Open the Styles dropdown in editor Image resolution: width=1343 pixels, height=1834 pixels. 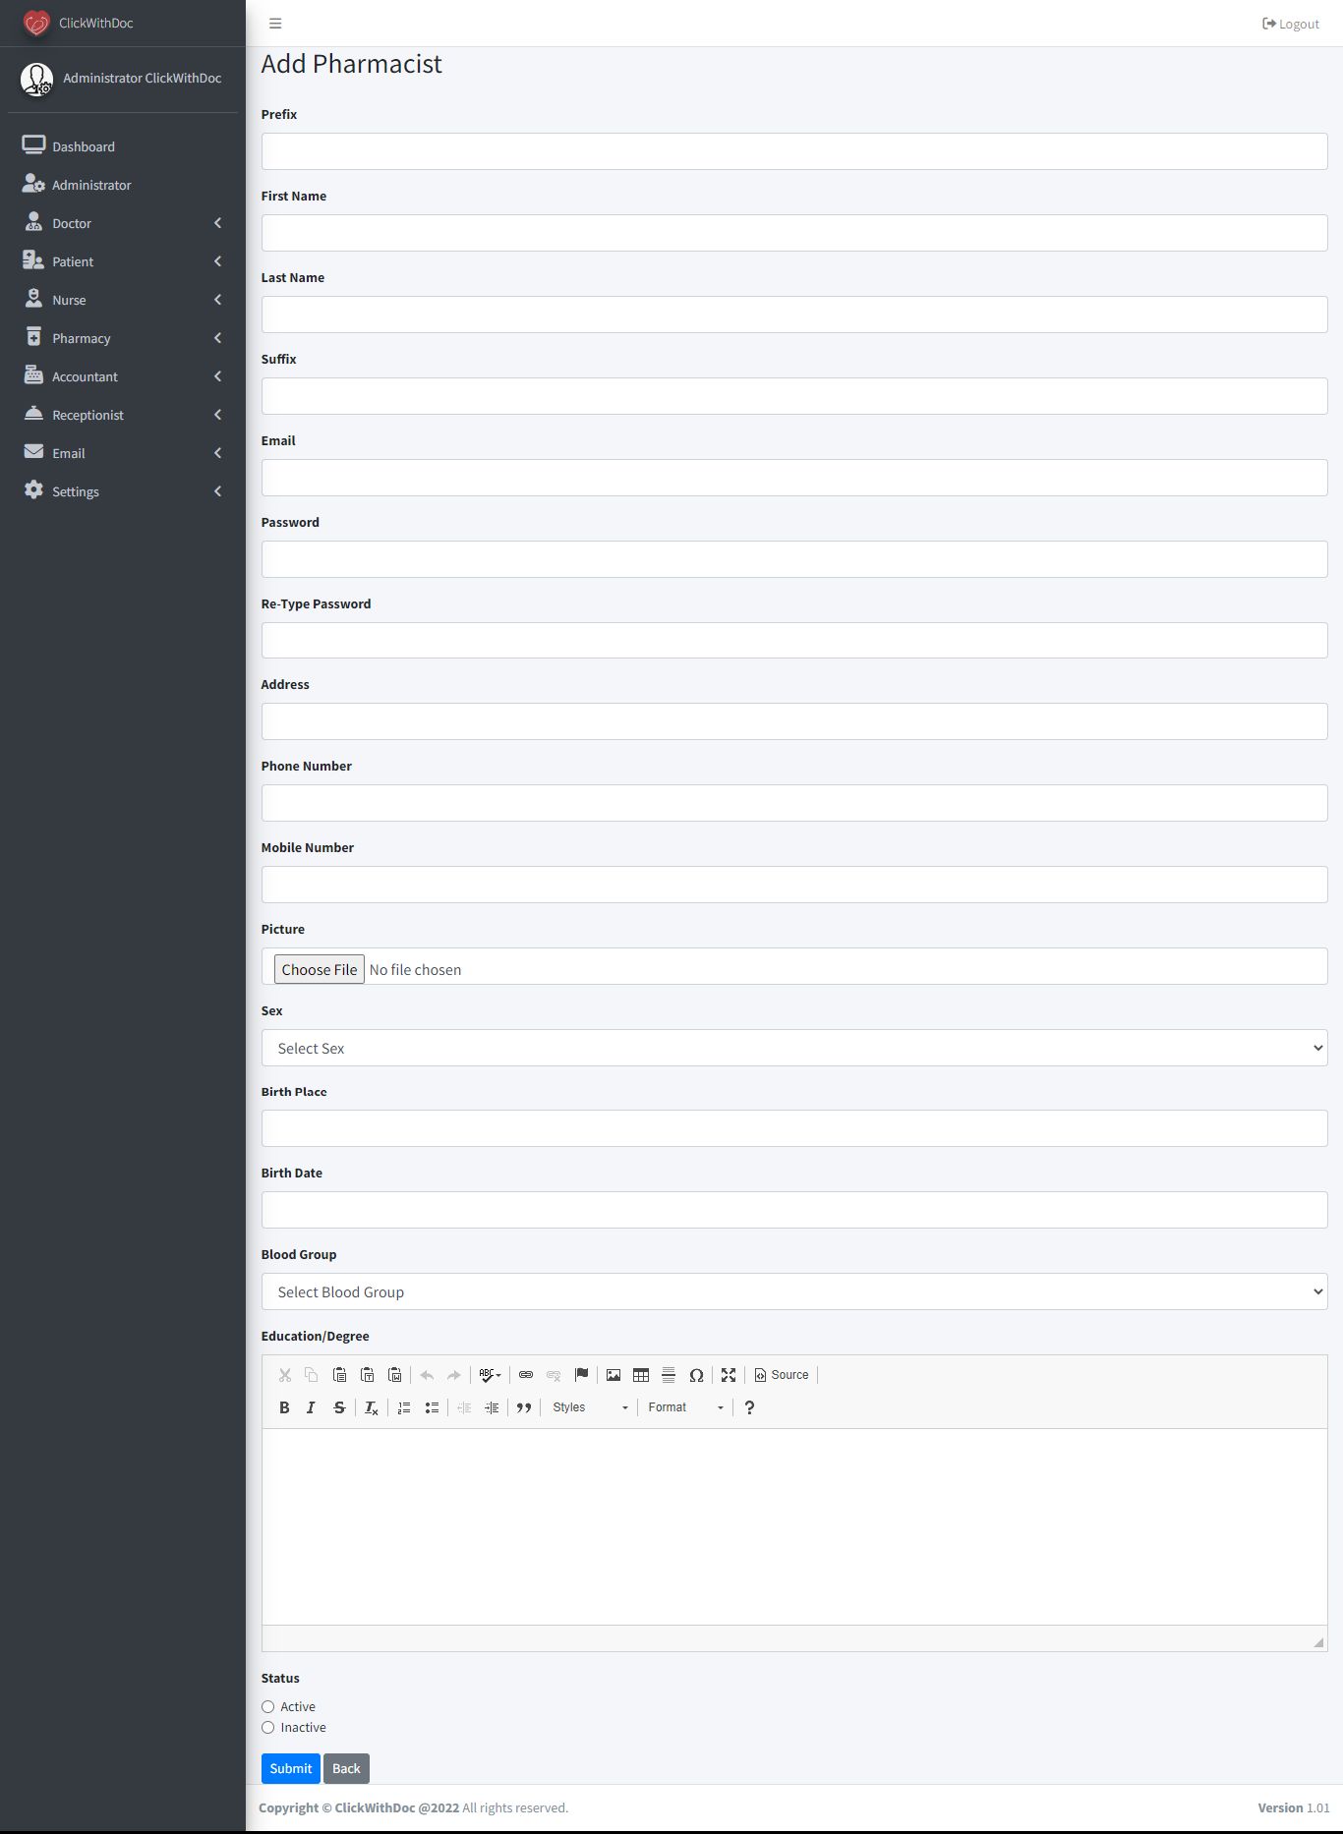pyautogui.click(x=590, y=1407)
